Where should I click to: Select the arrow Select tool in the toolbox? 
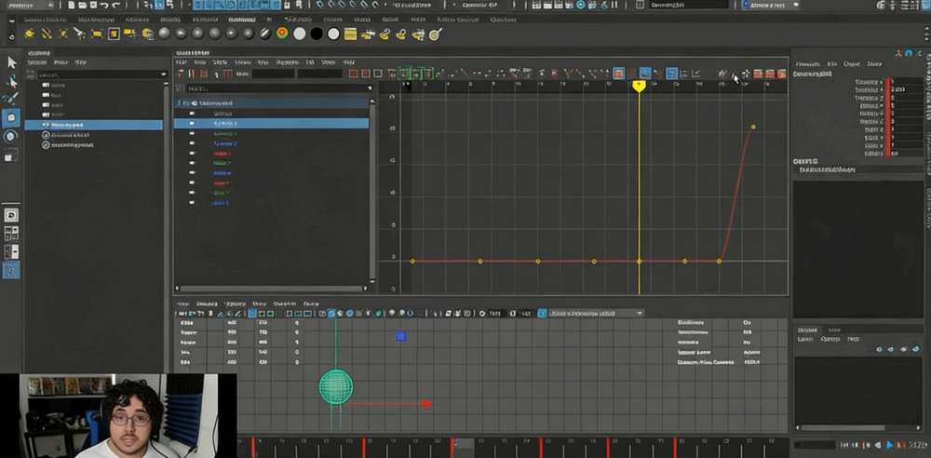[12, 62]
